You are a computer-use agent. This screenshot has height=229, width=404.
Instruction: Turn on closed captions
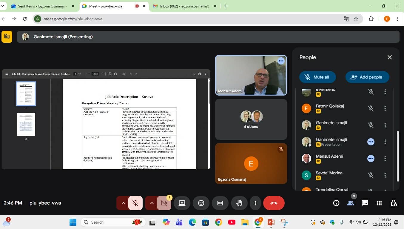tap(220, 203)
